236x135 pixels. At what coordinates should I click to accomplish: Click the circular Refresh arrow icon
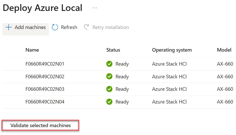point(55,27)
